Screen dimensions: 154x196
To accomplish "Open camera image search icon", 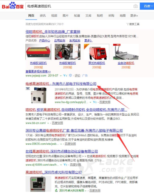I will [136, 6].
